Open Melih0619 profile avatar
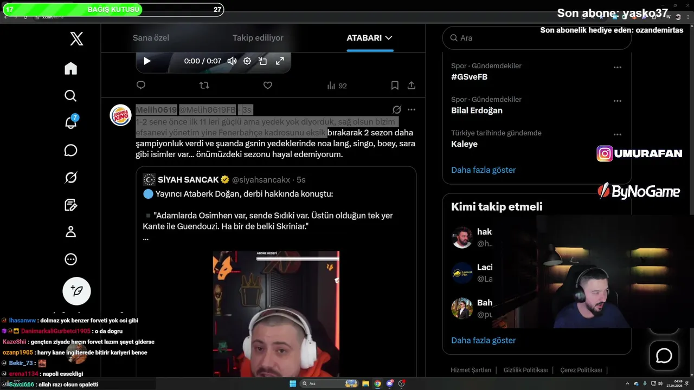694x390 pixels. pyautogui.click(x=120, y=115)
